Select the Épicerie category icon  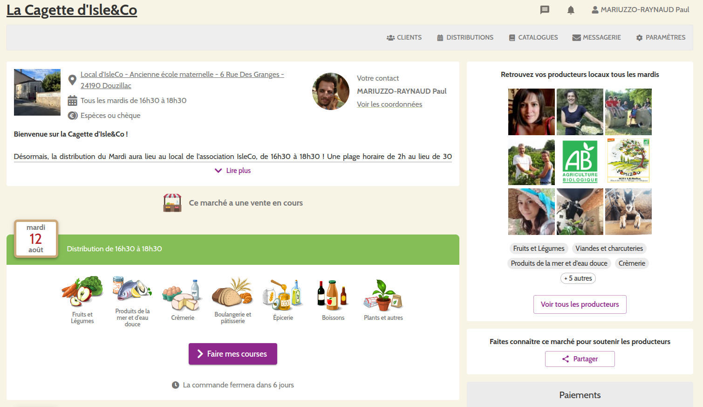(283, 296)
